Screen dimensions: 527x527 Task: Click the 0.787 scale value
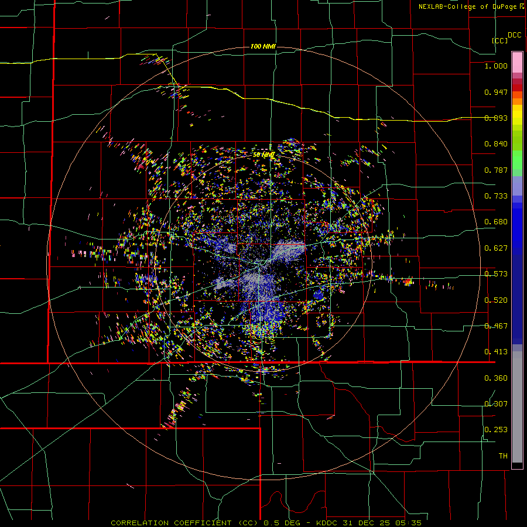(x=496, y=170)
